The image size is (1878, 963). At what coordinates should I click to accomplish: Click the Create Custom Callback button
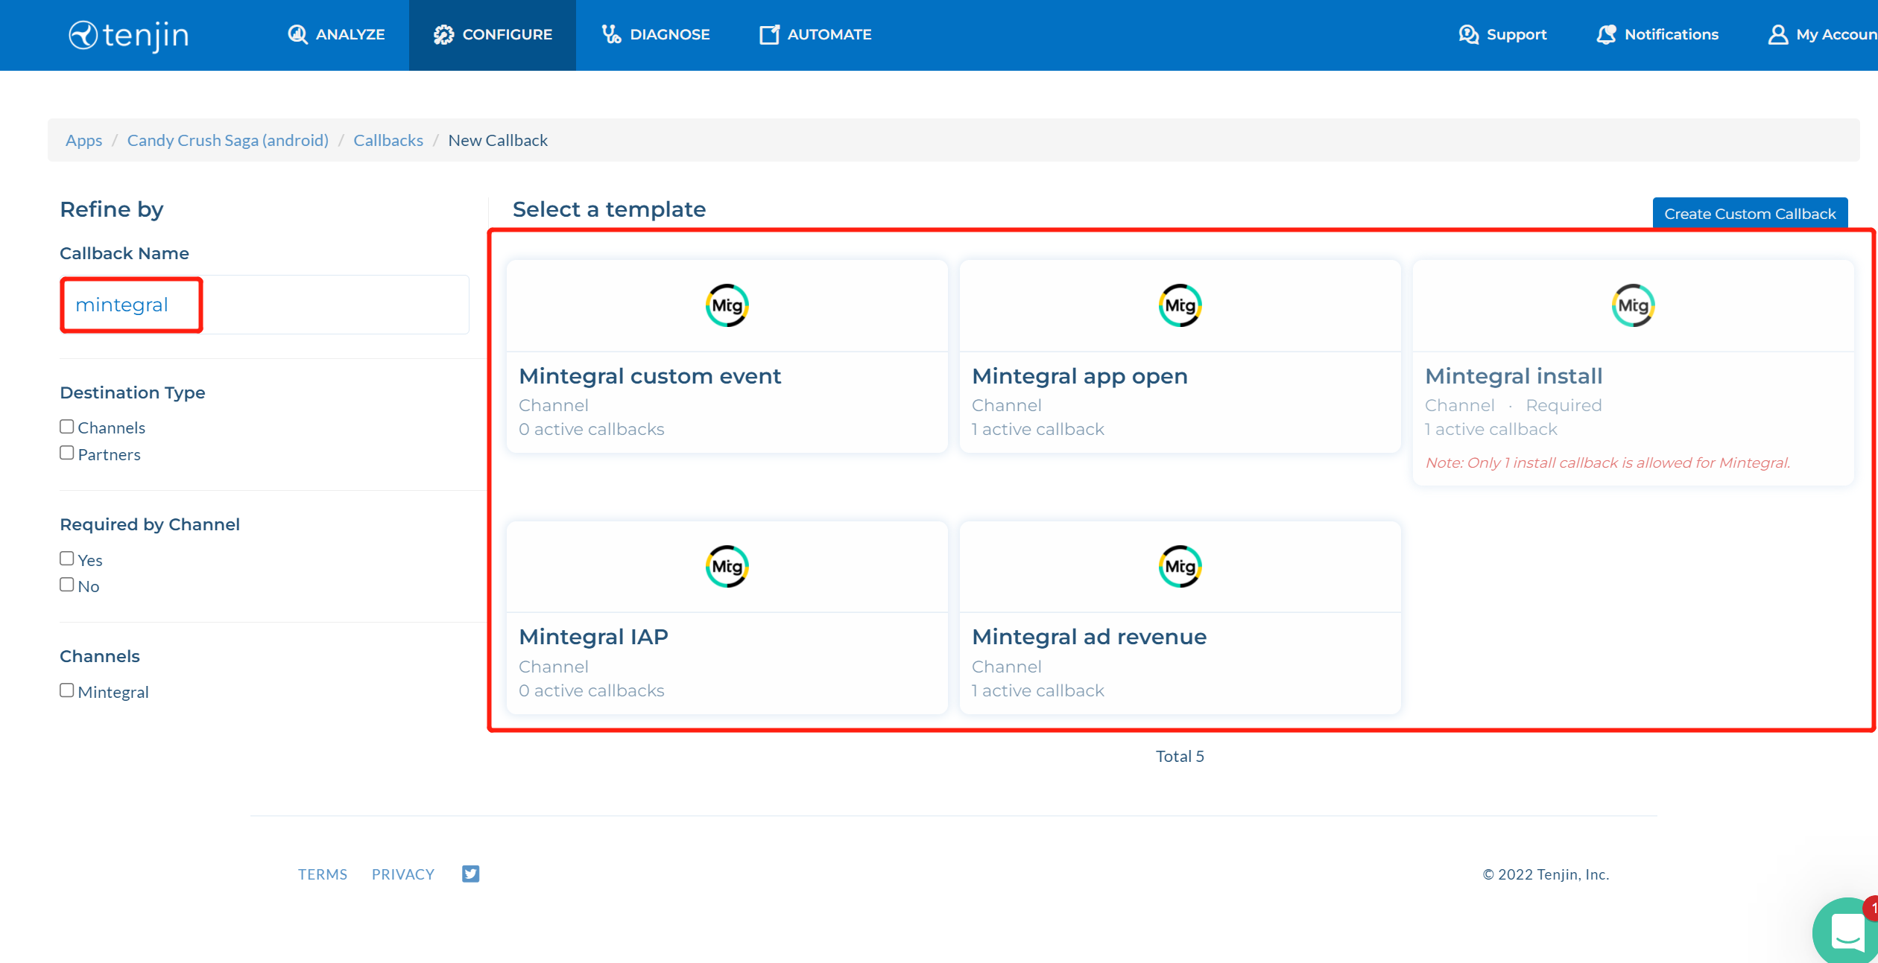tap(1750, 213)
